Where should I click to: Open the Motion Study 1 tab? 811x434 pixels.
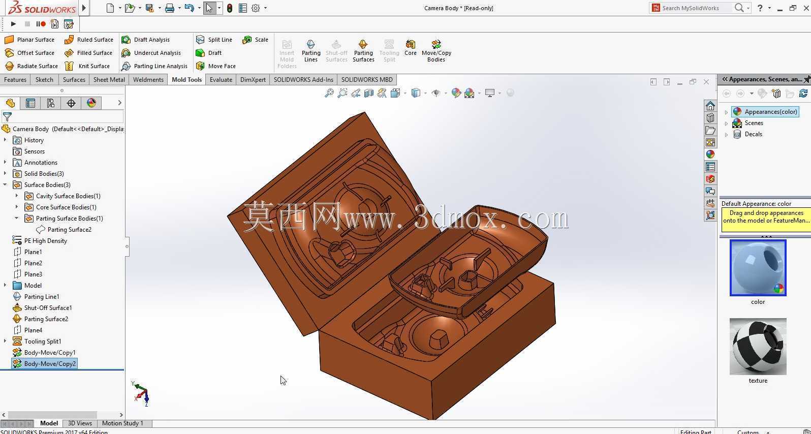click(x=122, y=423)
